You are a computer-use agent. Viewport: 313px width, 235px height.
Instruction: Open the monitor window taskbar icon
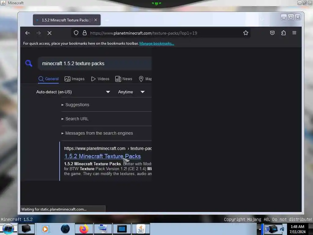[122, 229]
